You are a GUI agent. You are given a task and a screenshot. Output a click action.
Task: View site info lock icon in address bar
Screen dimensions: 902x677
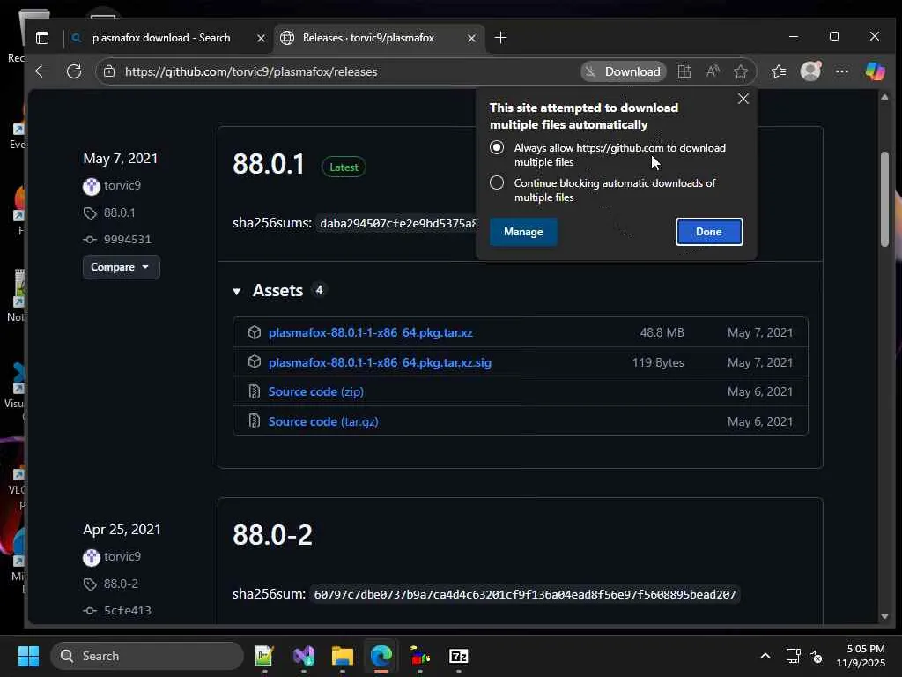click(x=109, y=71)
